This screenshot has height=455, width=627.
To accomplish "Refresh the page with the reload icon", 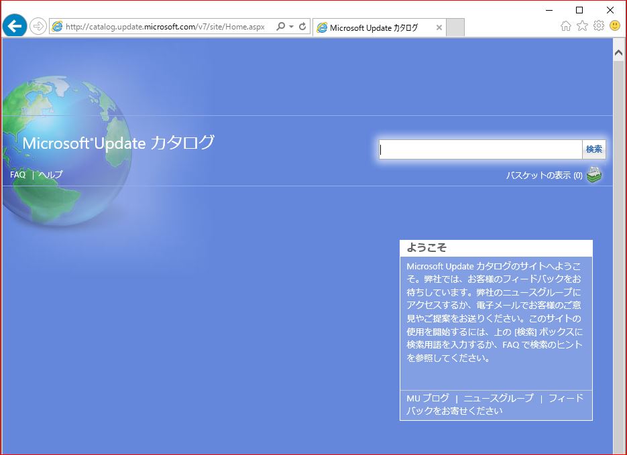I will point(302,26).
